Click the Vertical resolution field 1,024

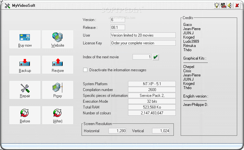[x=161, y=131]
